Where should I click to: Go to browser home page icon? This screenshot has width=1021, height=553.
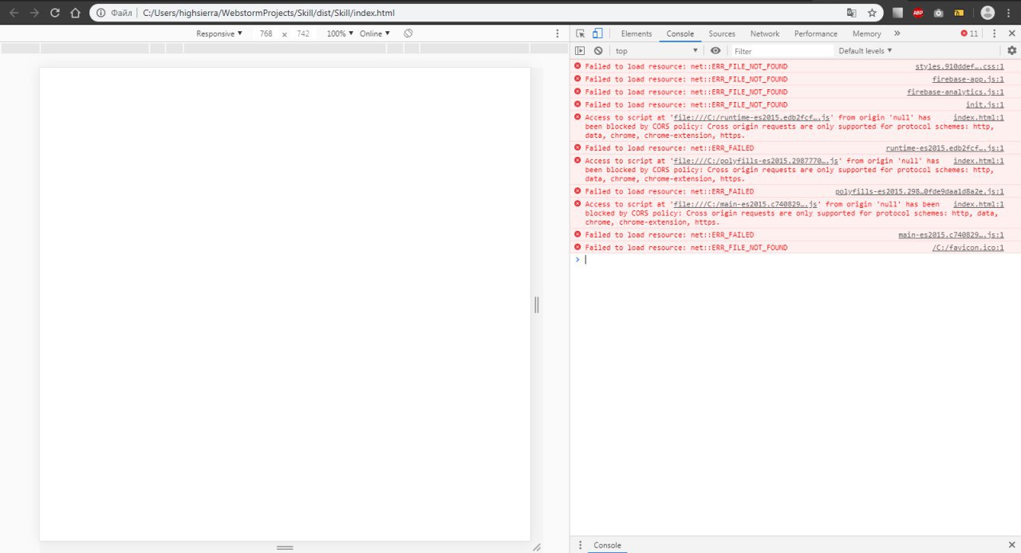[x=75, y=13]
